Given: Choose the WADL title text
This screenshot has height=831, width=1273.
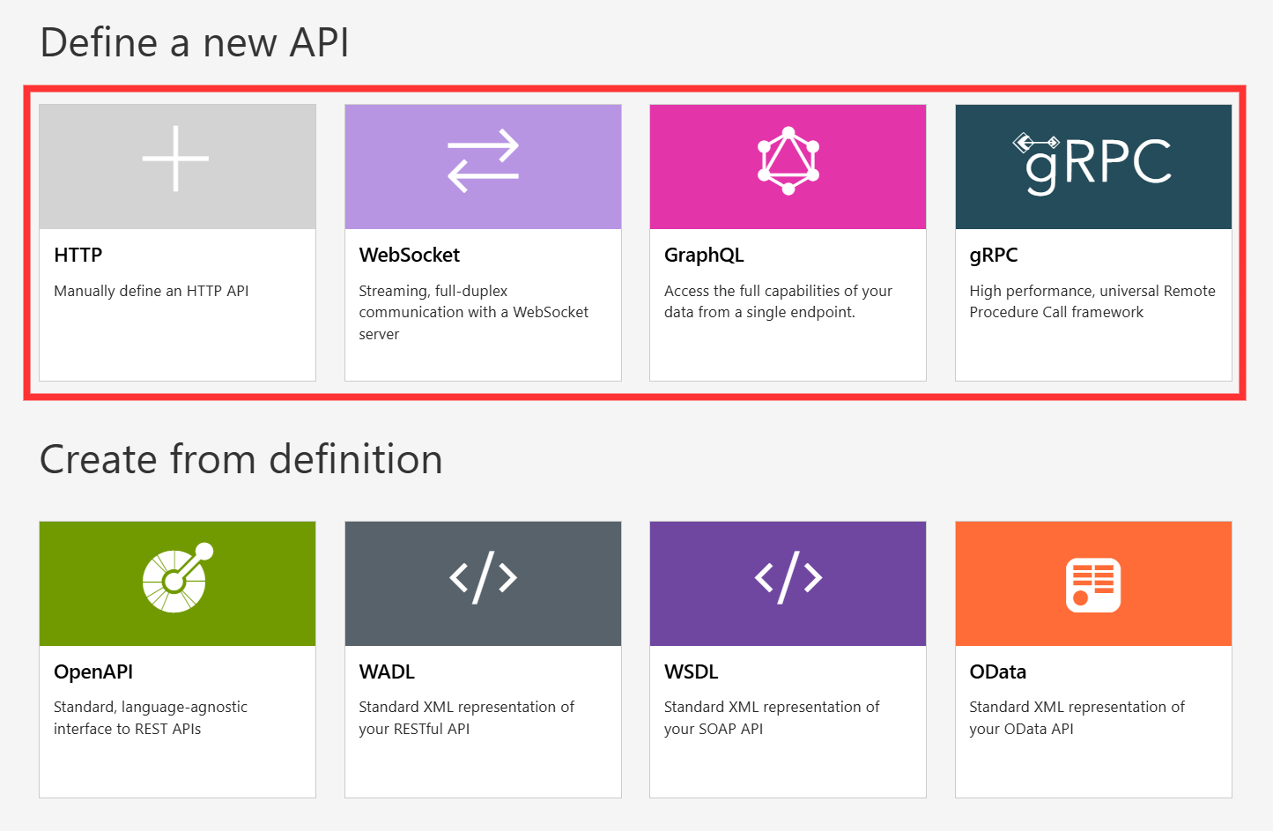Looking at the screenshot, I should [387, 672].
